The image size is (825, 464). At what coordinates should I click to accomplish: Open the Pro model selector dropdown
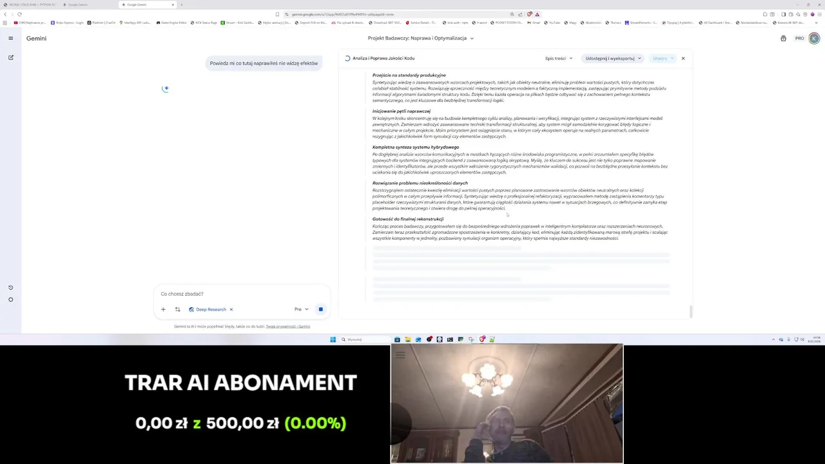click(x=301, y=309)
